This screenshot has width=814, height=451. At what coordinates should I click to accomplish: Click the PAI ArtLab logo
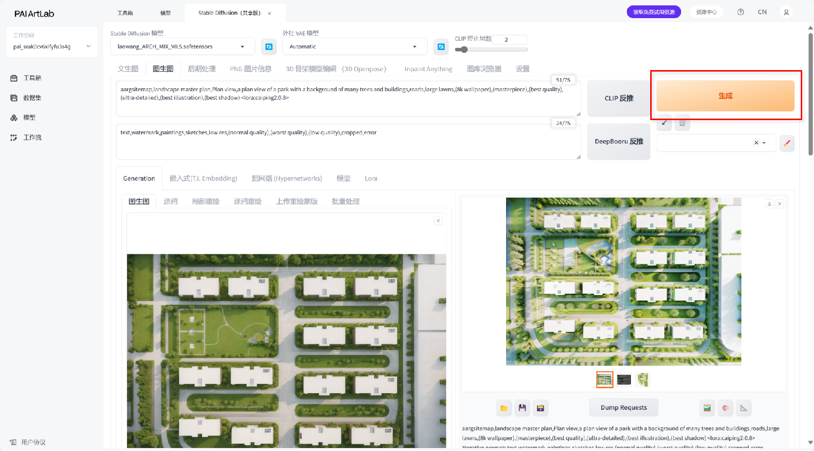coord(34,14)
